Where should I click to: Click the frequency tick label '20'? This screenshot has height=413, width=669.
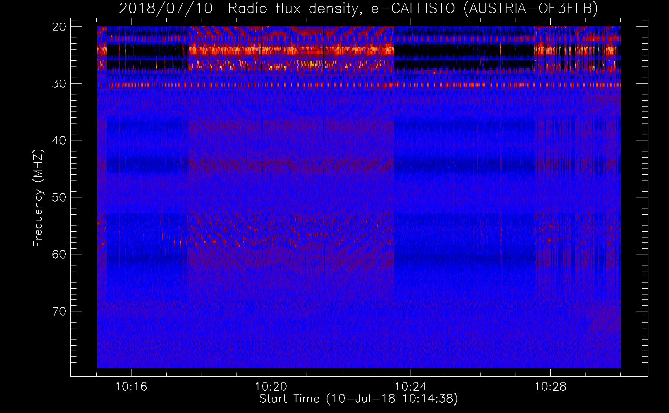tap(60, 27)
